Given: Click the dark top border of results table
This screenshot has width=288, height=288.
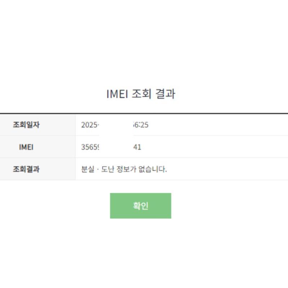Looking at the screenshot, I should click(144, 113).
